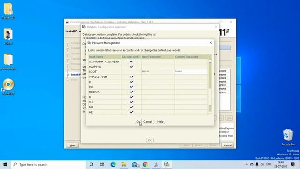Toggle lock for MDDATA account

[x=131, y=92]
